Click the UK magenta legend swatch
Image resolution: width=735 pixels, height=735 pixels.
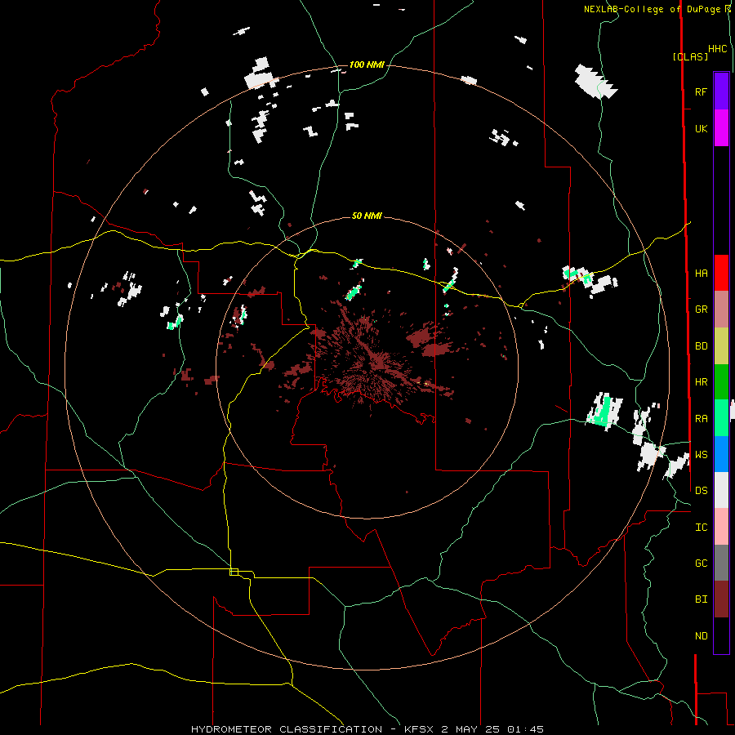pos(721,128)
